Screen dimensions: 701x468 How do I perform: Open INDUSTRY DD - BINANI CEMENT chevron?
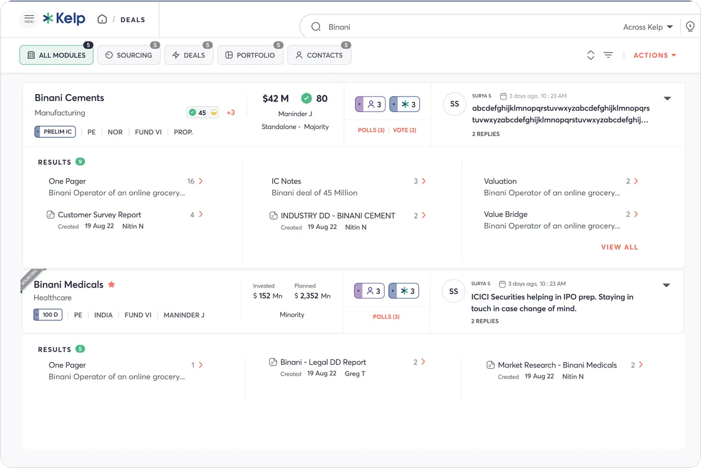[x=424, y=215]
